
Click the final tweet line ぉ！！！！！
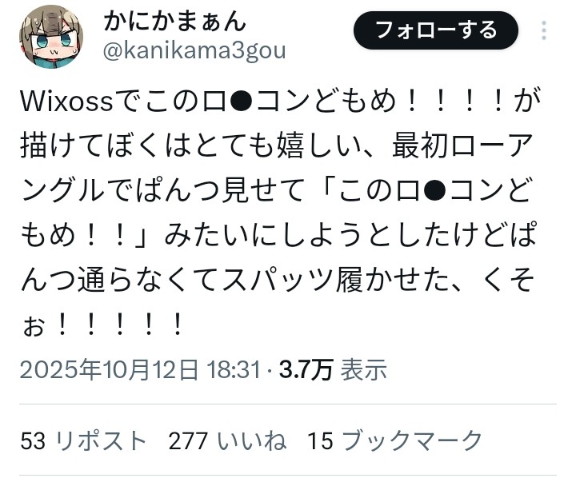[x=102, y=325]
